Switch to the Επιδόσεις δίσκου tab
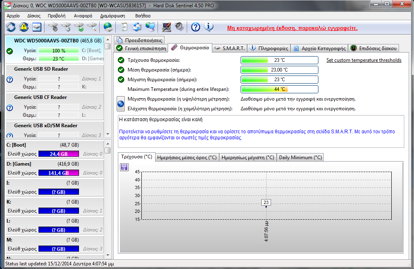This screenshot has width=414, height=269. (373, 48)
